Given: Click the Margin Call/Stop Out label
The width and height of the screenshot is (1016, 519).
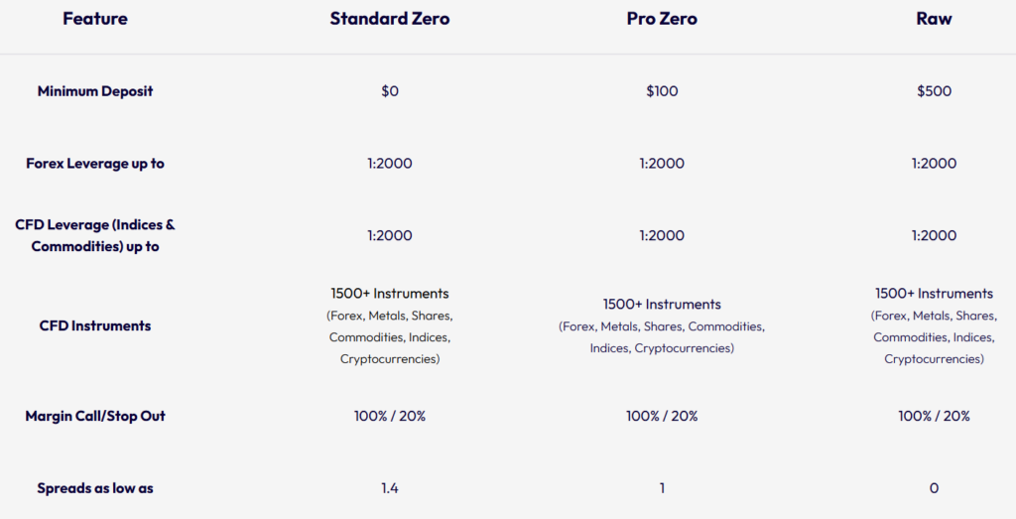Looking at the screenshot, I should tap(95, 416).
